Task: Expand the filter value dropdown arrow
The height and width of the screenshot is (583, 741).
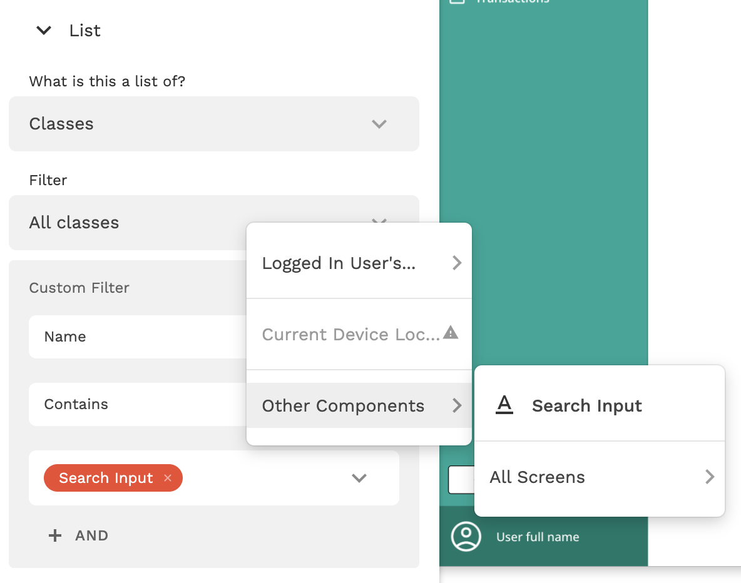Action: (359, 478)
